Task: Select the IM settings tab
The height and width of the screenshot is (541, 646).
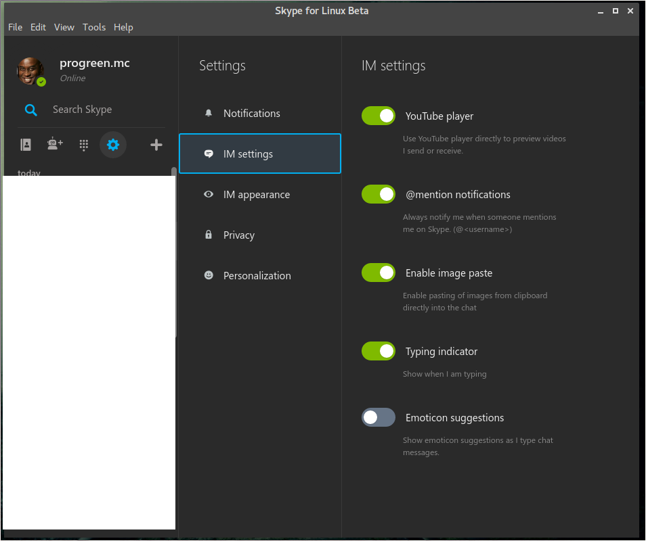Action: pyautogui.click(x=260, y=154)
